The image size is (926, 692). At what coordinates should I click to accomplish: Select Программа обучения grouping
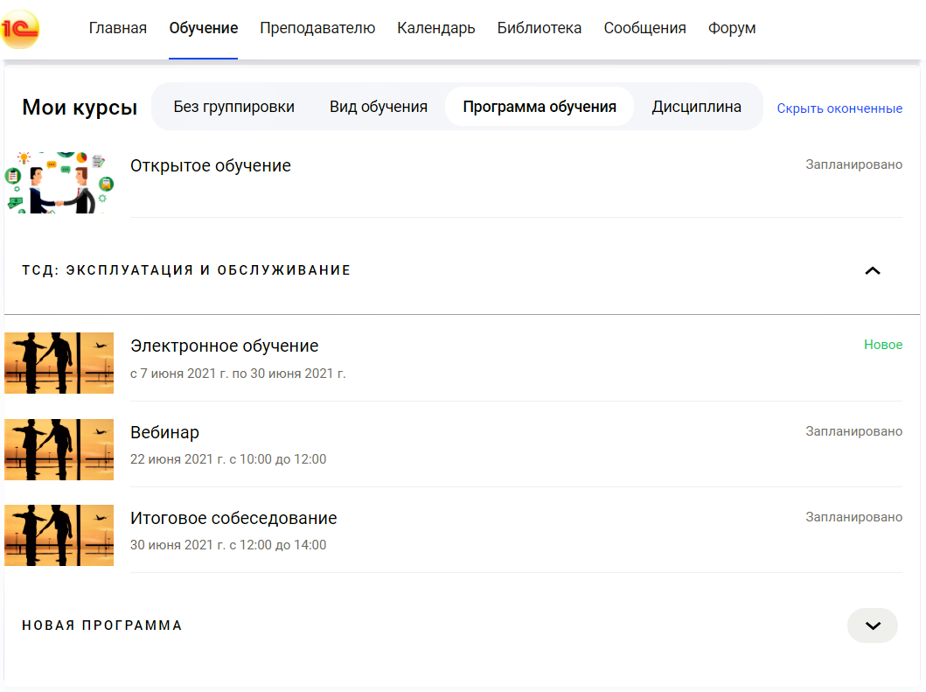pyautogui.click(x=540, y=107)
